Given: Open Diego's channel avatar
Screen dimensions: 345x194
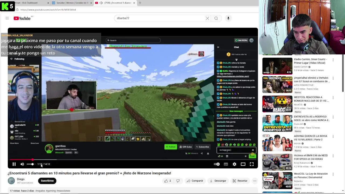Looking at the screenshot, I should [11, 181].
